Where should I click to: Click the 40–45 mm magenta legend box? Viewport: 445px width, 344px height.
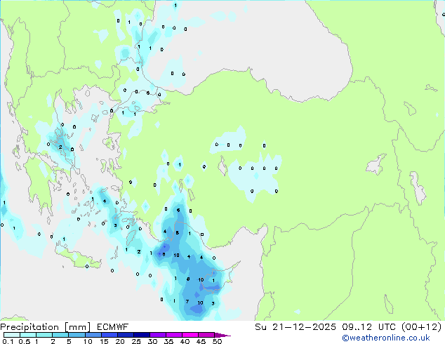pos(190,335)
